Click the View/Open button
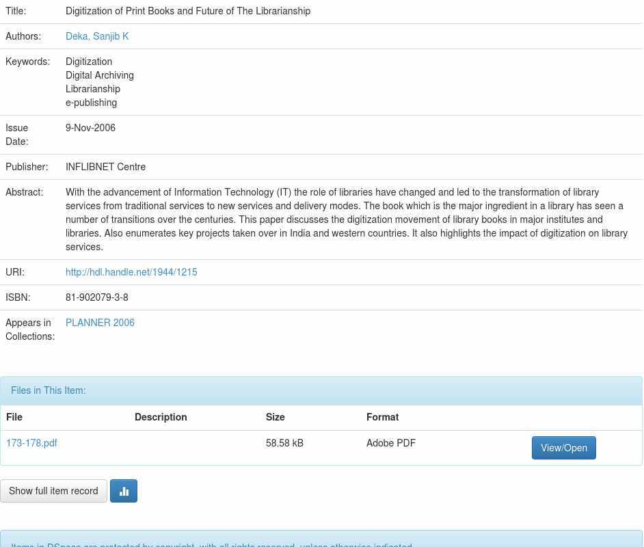 (x=563, y=448)
